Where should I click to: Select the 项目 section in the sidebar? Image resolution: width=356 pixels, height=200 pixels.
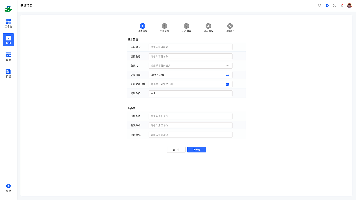click(8, 40)
